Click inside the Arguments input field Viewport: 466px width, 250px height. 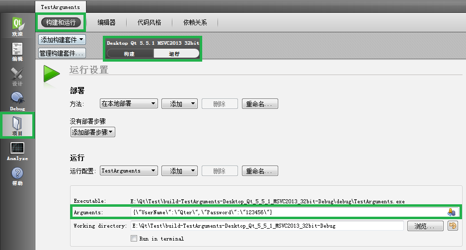[x=289, y=212]
